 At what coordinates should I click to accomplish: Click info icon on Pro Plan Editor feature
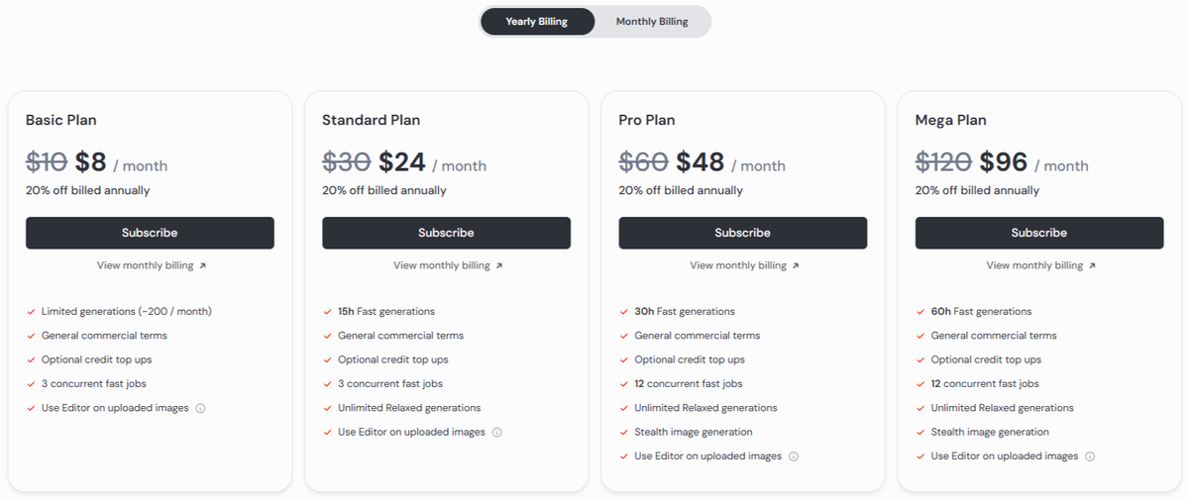[794, 456]
